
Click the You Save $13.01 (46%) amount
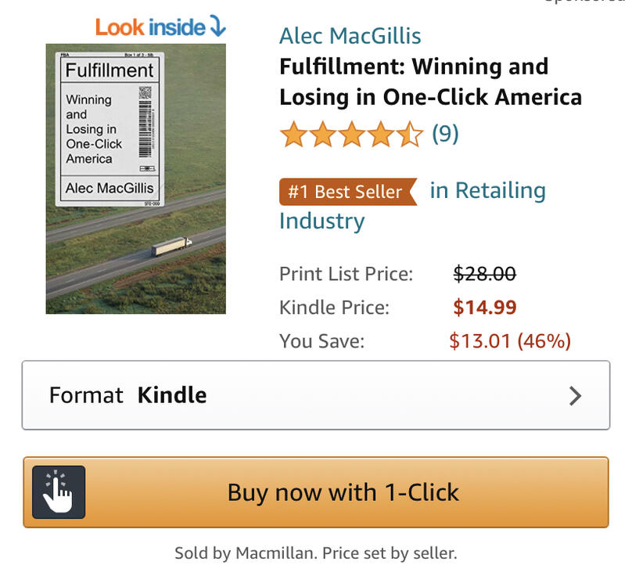(510, 341)
